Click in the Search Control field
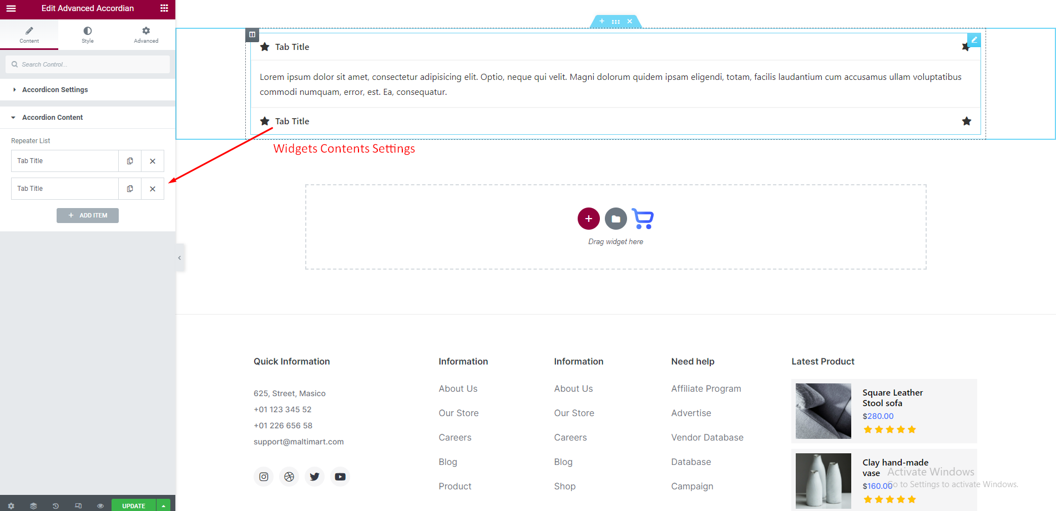This screenshot has width=1056, height=511. (92, 64)
